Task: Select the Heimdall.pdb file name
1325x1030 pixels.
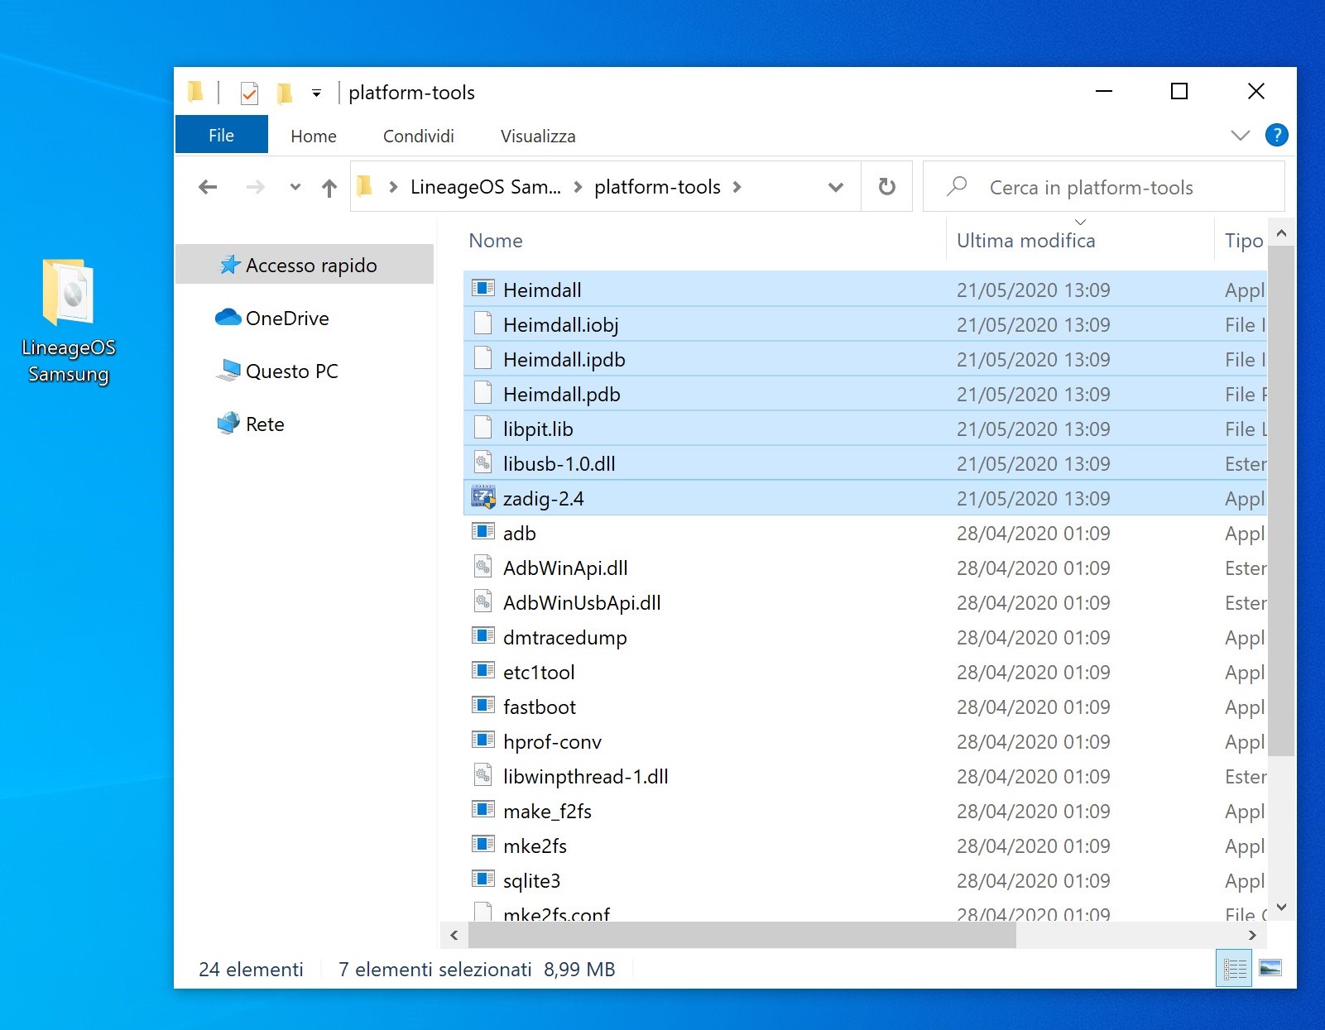Action: (562, 394)
